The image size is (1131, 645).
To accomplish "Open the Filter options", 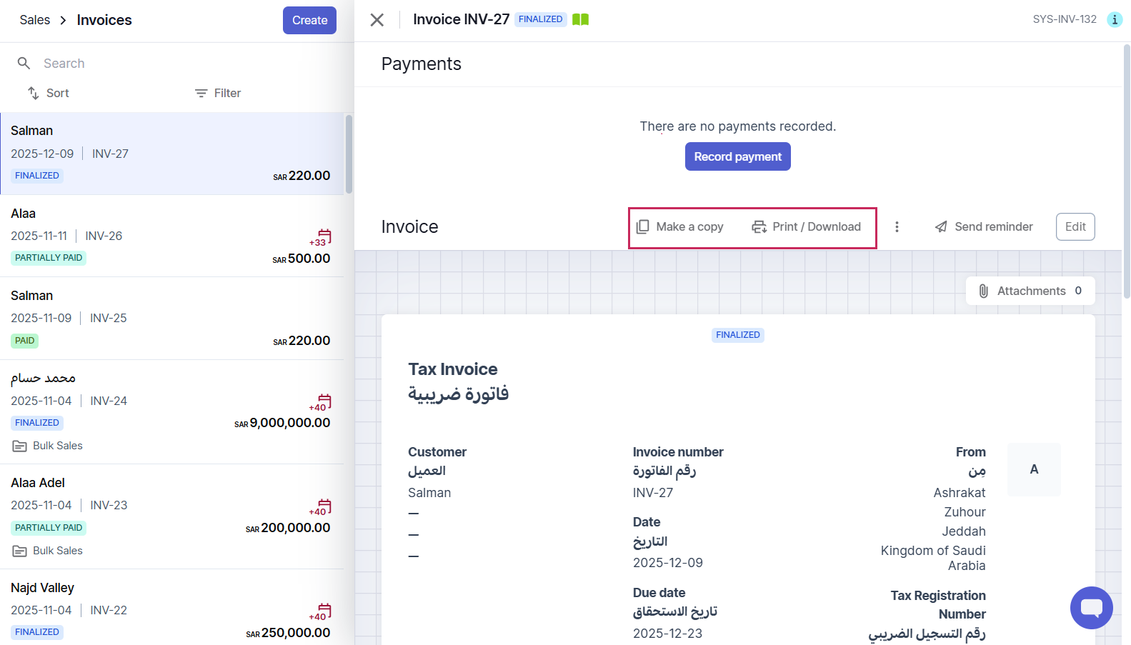I will click(218, 94).
